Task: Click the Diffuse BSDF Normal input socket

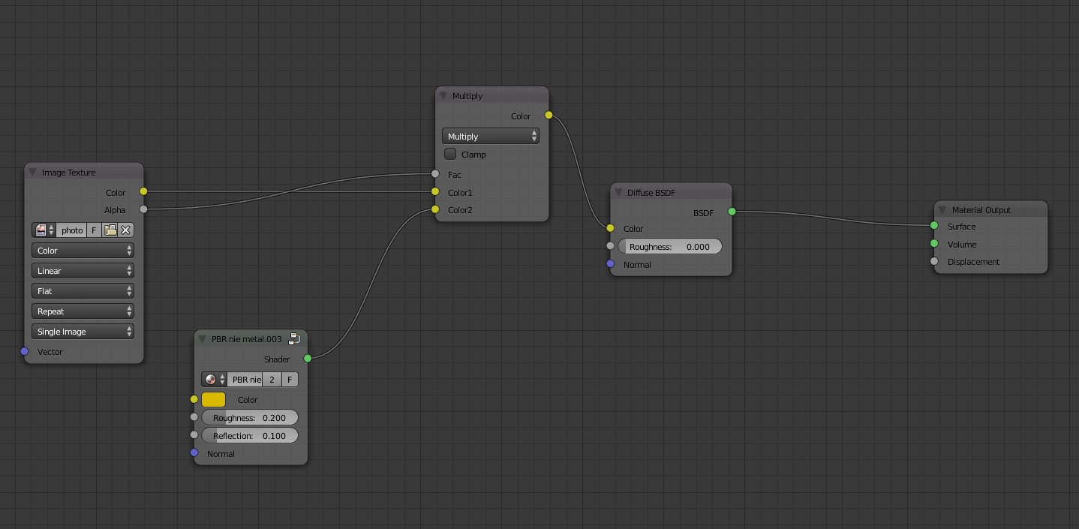Action: click(610, 264)
